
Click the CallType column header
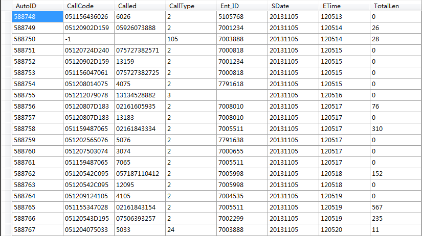point(191,6)
